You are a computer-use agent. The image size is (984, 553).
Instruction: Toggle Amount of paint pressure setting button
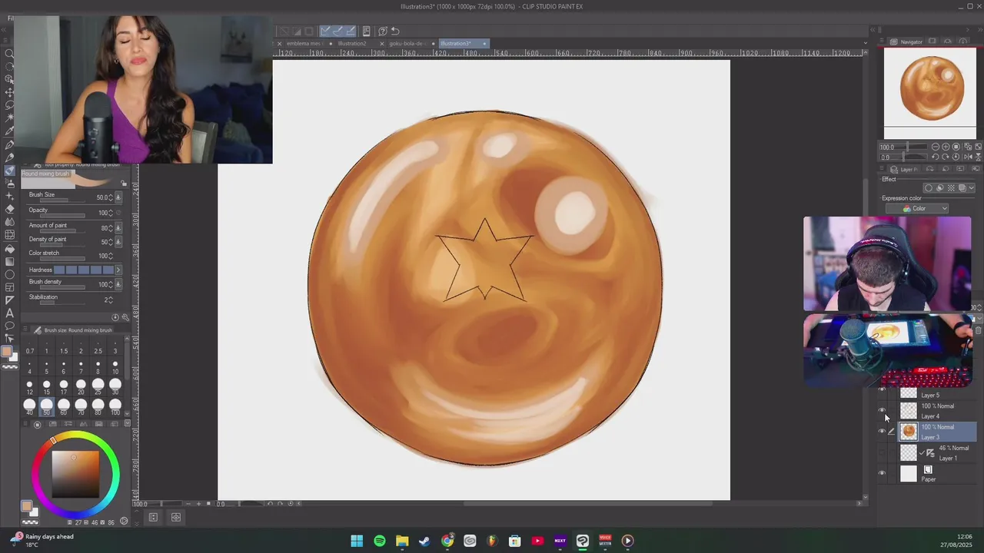(x=118, y=228)
